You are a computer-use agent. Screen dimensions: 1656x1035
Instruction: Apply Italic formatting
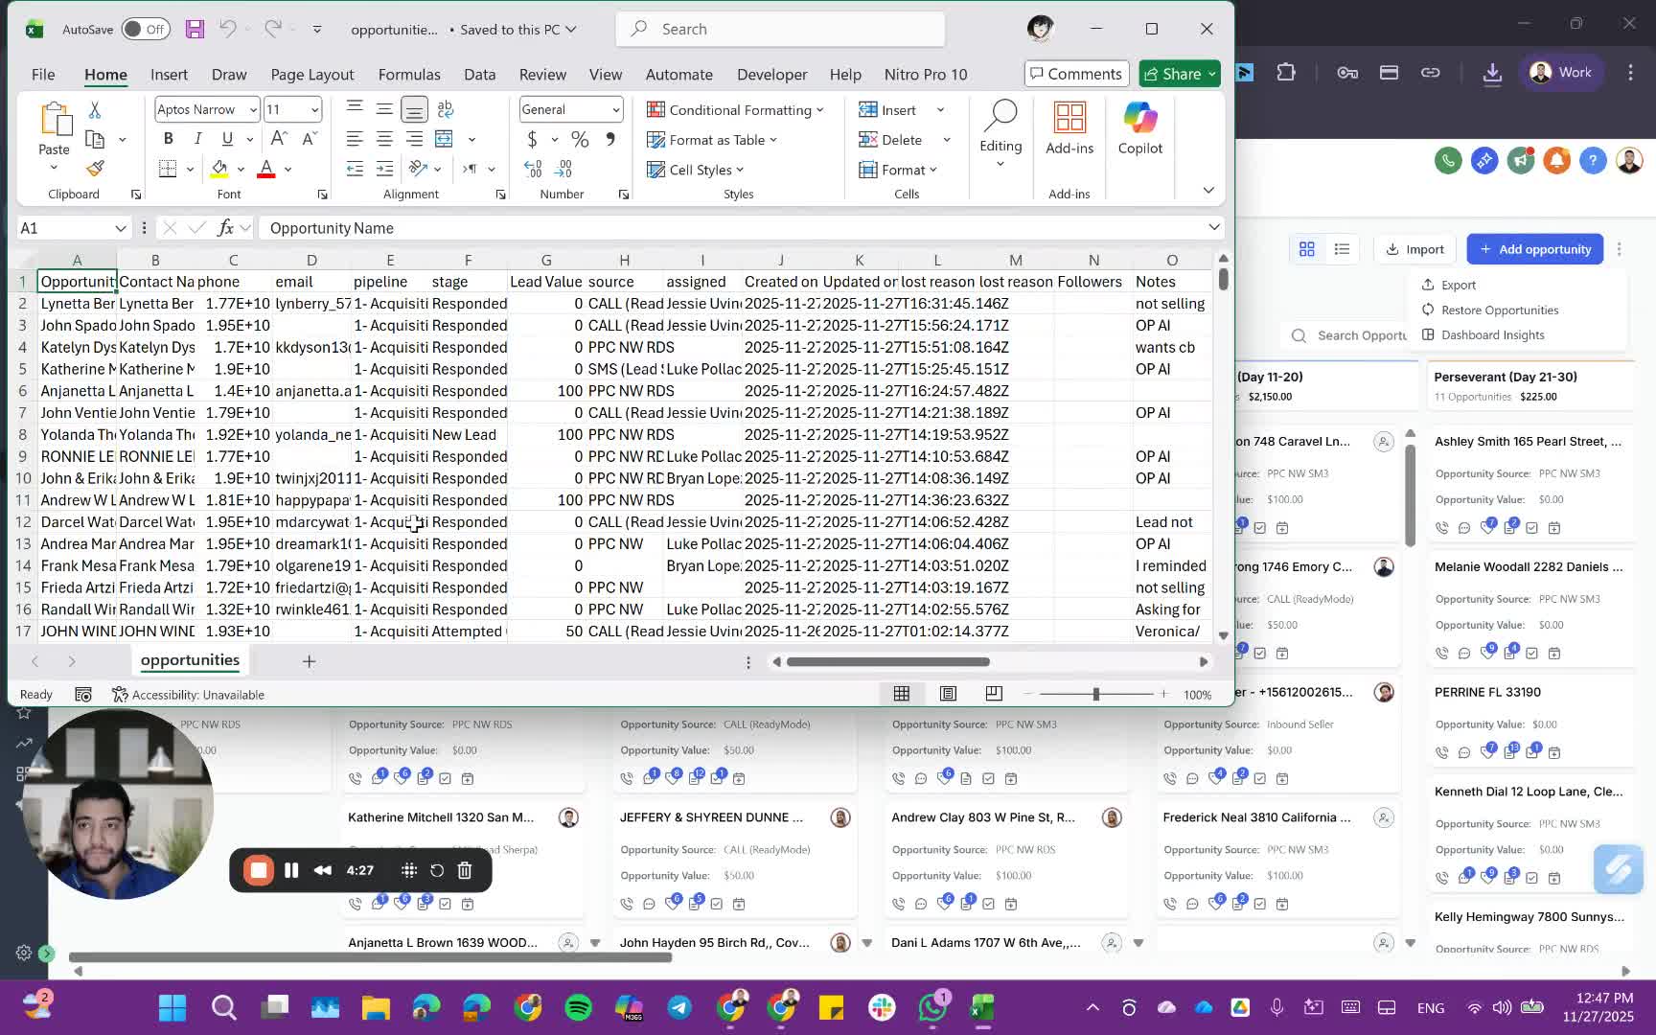(197, 139)
